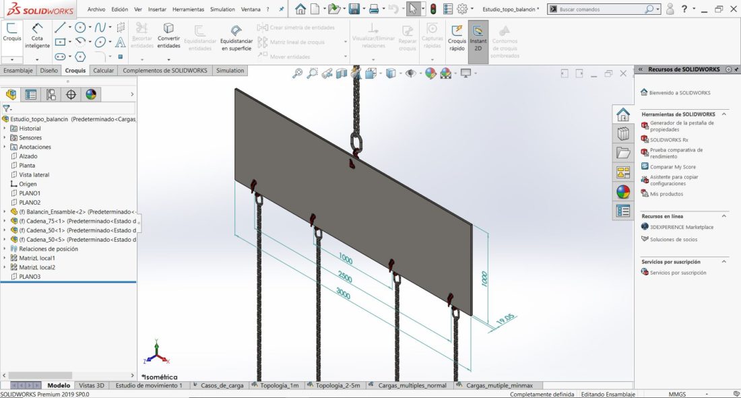The height and width of the screenshot is (398, 741).
Task: Open the Simulation ribbon tab
Action: point(230,71)
